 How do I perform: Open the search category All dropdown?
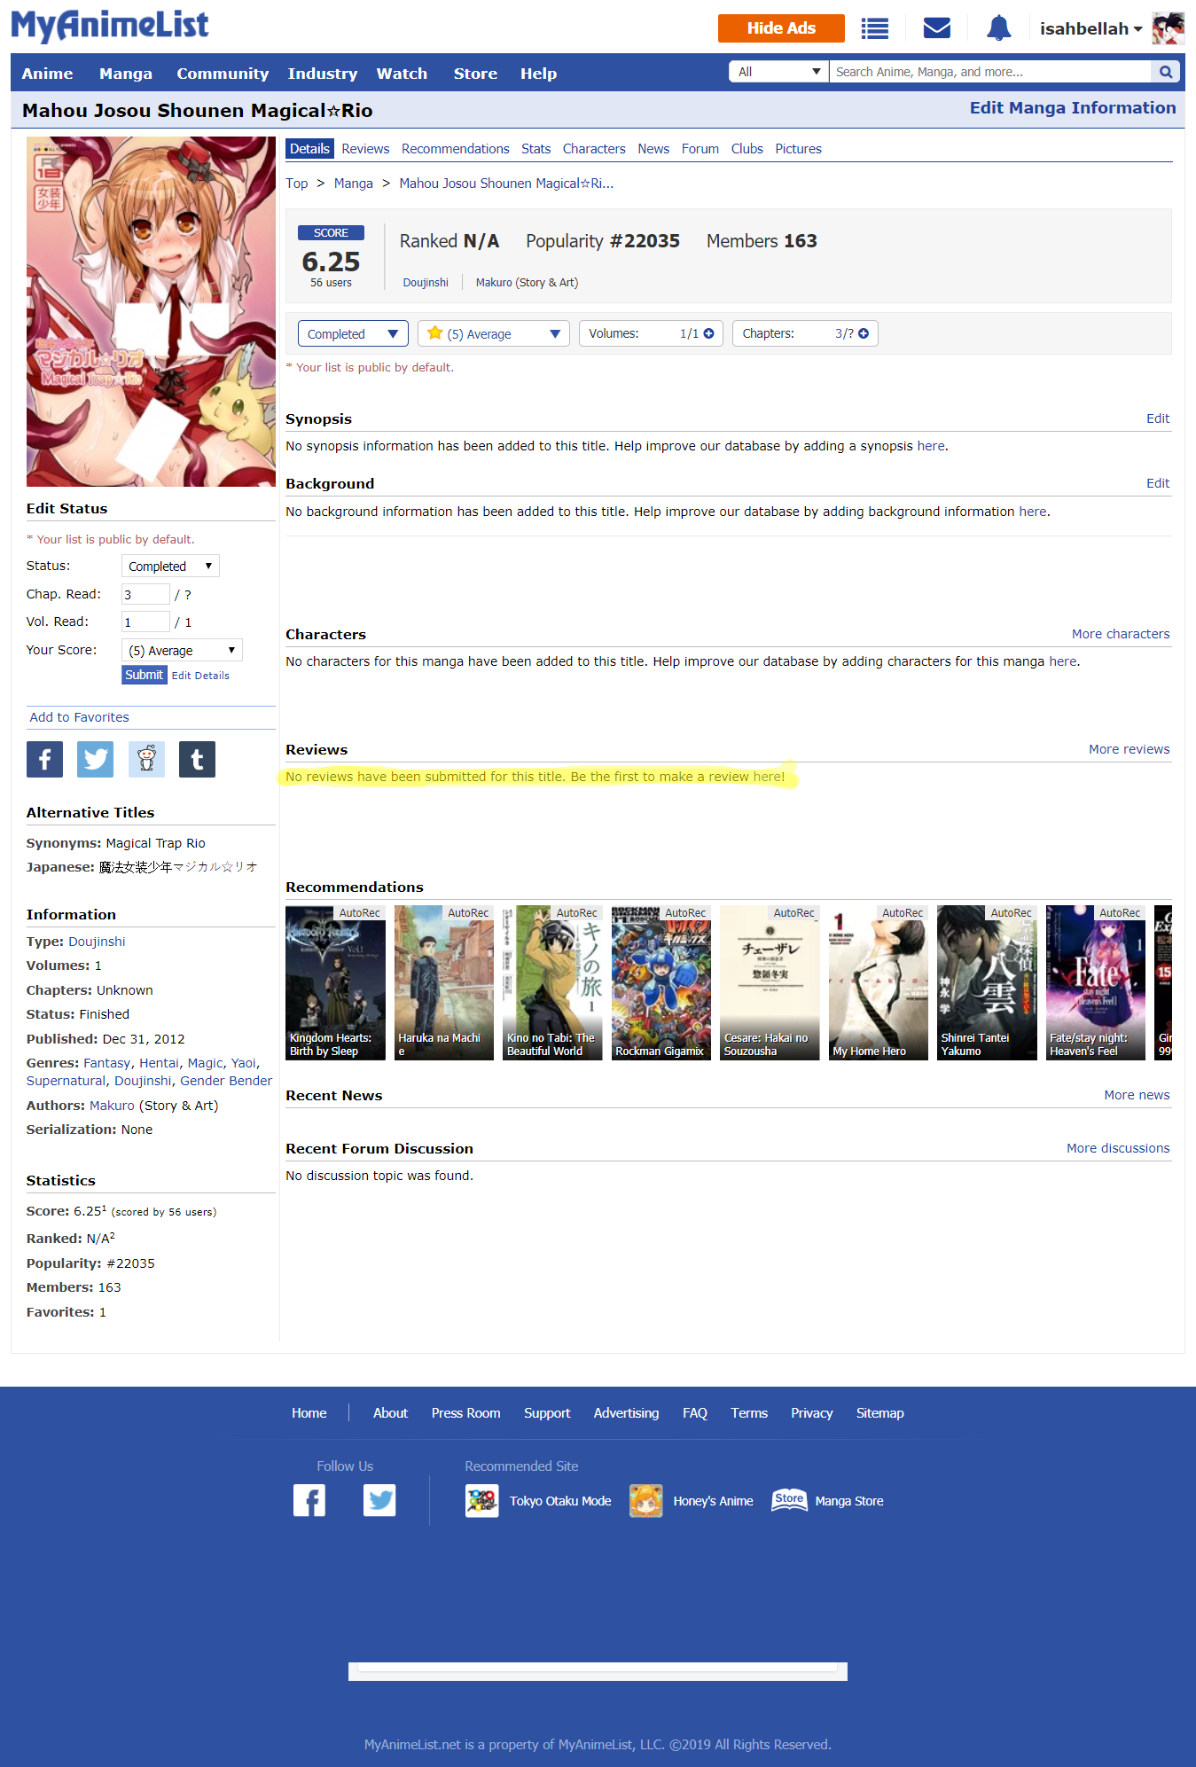(x=778, y=72)
